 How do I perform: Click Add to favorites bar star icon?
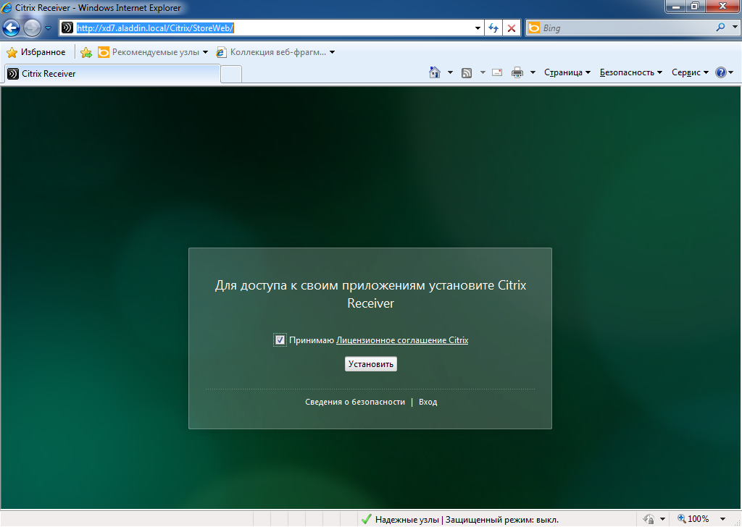tap(86, 52)
